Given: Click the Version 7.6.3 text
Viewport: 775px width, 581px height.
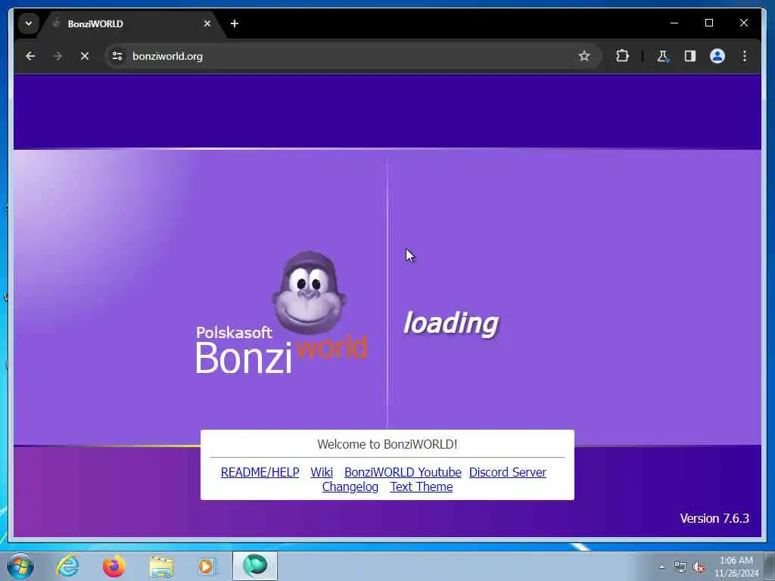Looking at the screenshot, I should 714,518.
